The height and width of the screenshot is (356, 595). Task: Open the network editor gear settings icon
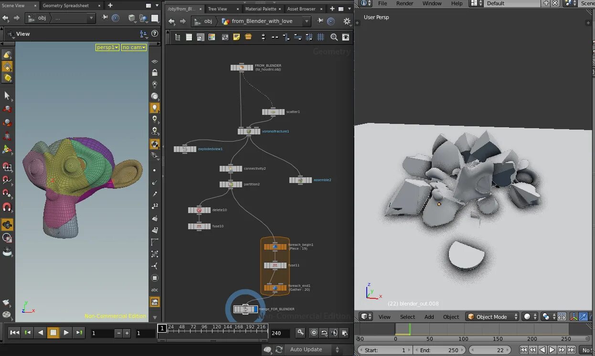347,21
